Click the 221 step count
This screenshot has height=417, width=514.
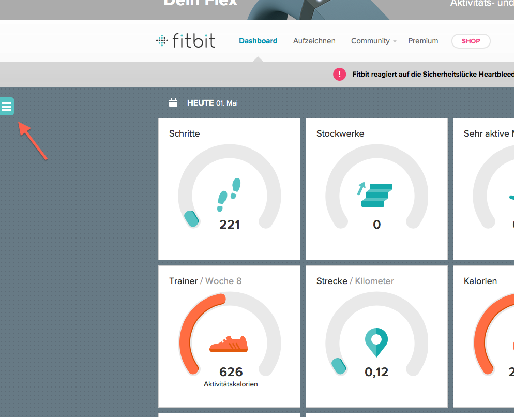click(x=230, y=225)
